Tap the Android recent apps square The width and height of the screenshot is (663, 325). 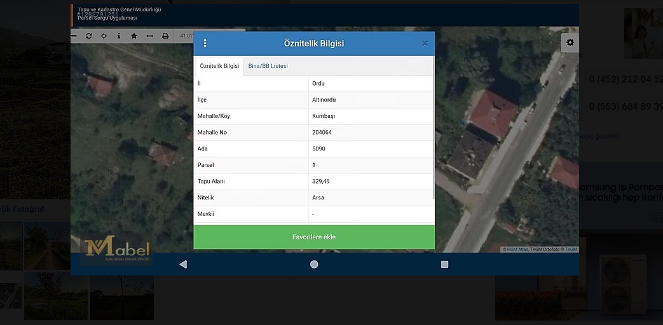(x=444, y=265)
